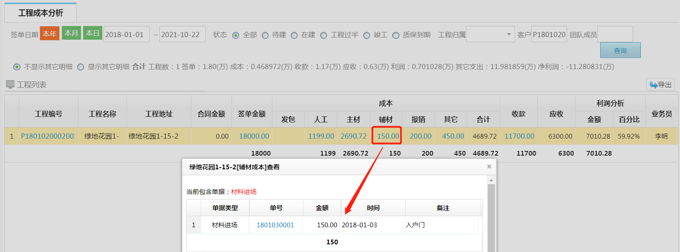680x252 pixels.
Task: Click the 收款 amount 11700.00 link
Action: pos(519,136)
